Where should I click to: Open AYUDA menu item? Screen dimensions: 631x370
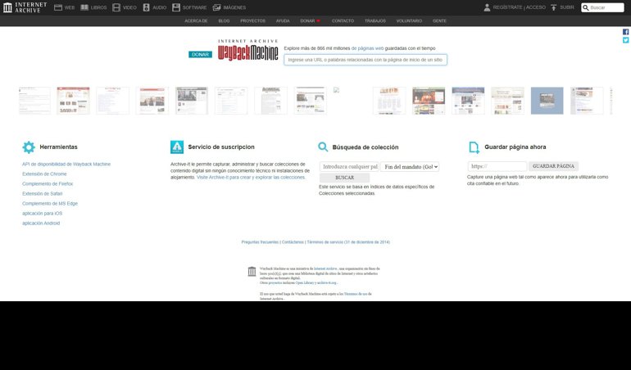[283, 21]
